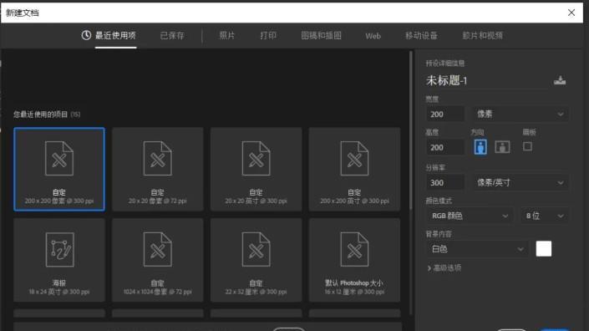This screenshot has height=331, width=589.
Task: Open the 已保存 tab
Action: point(172,36)
